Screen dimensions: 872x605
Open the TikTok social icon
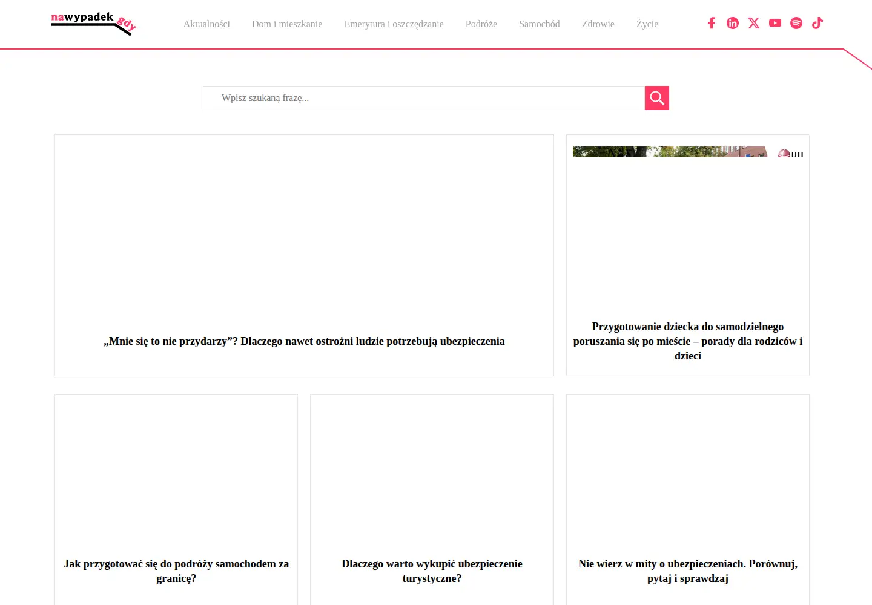point(817,23)
